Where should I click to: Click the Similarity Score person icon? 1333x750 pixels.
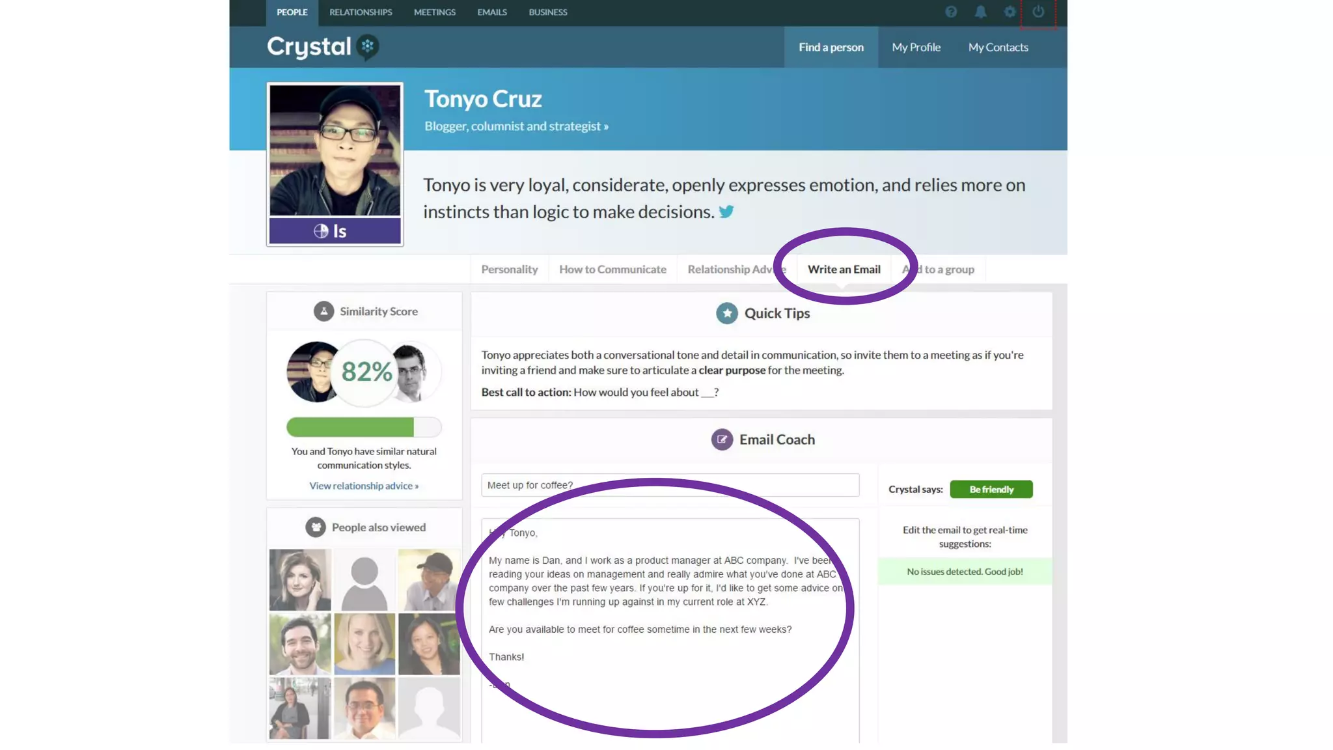[323, 311]
